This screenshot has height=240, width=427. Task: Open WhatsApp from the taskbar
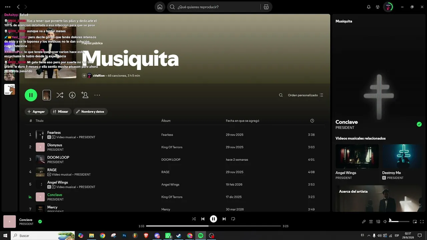(168, 236)
